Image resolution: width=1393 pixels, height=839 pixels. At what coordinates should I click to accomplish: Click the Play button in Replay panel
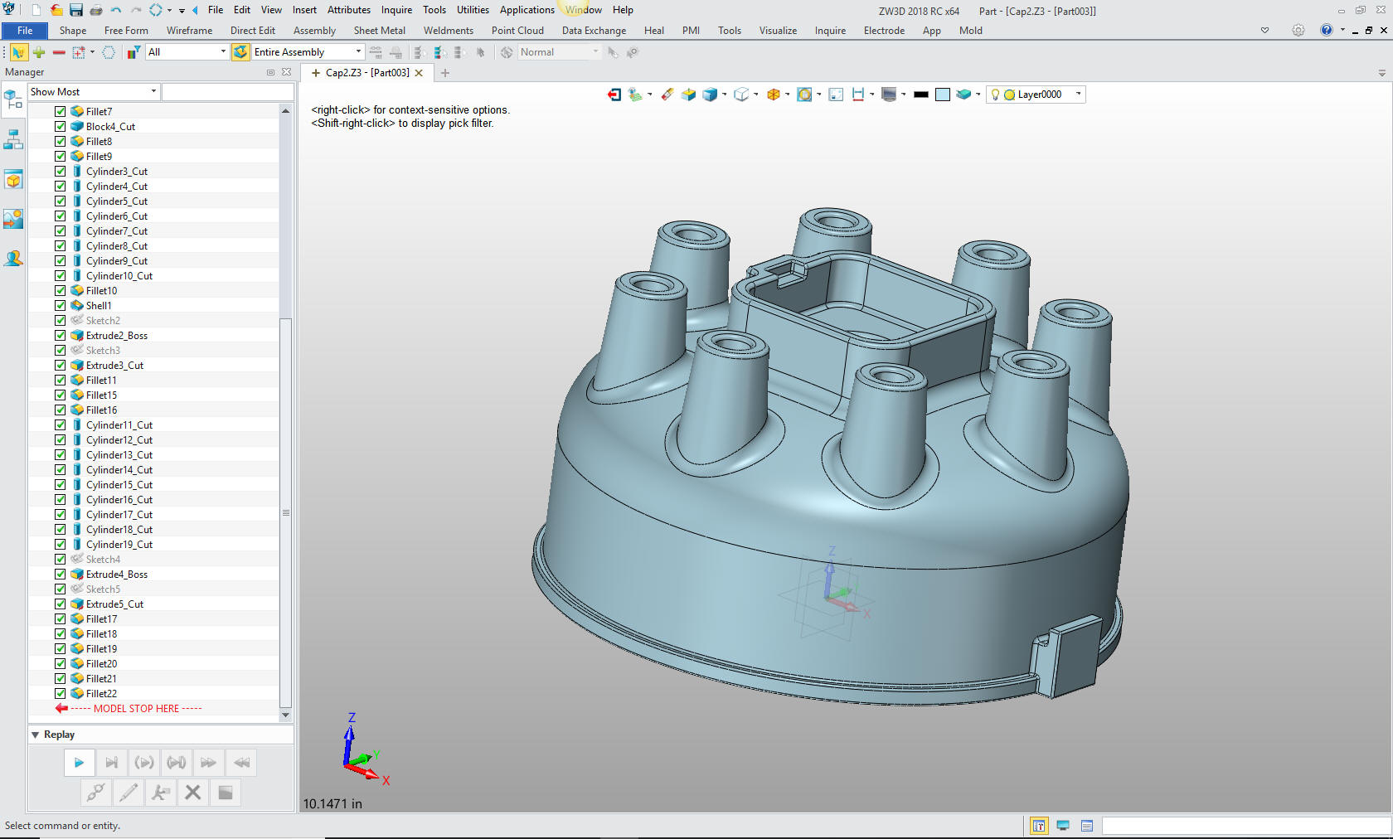click(79, 763)
